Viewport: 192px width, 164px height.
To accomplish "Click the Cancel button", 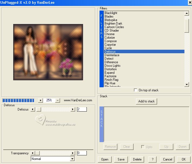I will tap(167, 159).
